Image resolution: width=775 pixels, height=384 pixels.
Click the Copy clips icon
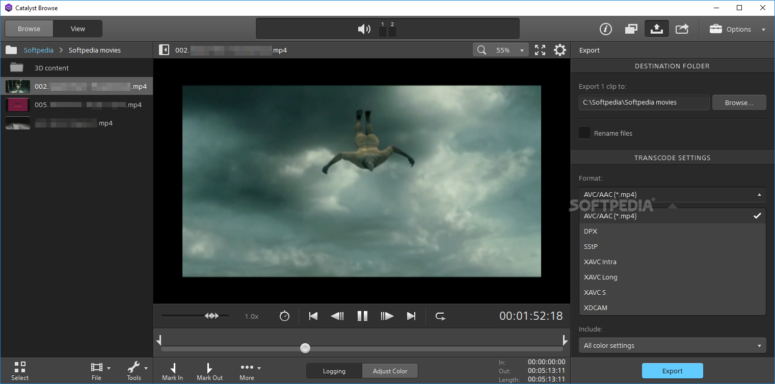[631, 29]
